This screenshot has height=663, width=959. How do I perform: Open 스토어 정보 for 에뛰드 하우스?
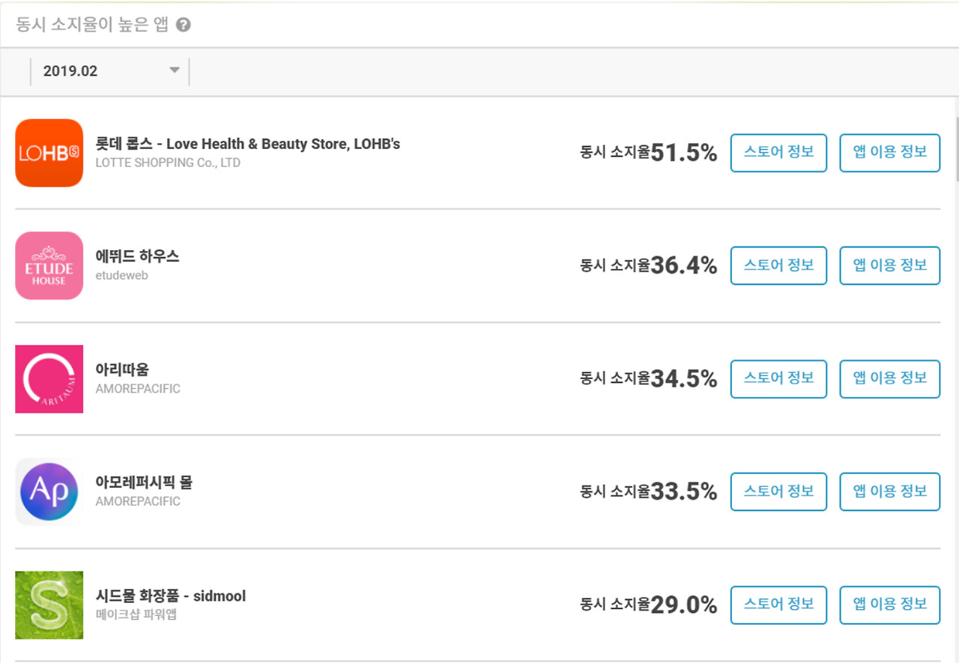778,265
